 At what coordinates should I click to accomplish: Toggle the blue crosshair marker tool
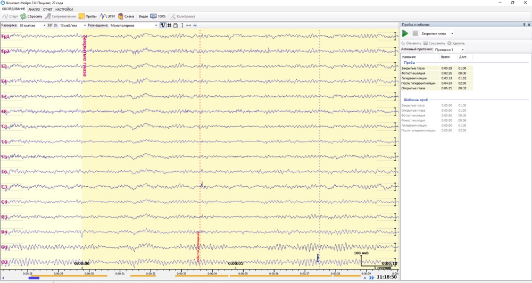195,25
